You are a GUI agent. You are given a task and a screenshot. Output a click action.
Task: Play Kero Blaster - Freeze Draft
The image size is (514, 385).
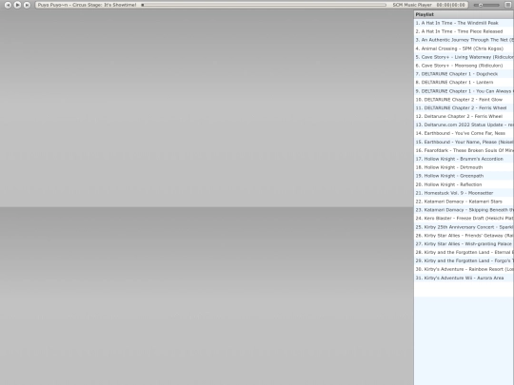464,219
